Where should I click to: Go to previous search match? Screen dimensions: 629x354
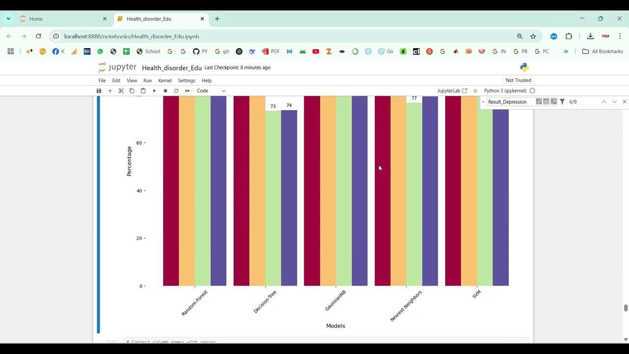(x=603, y=102)
